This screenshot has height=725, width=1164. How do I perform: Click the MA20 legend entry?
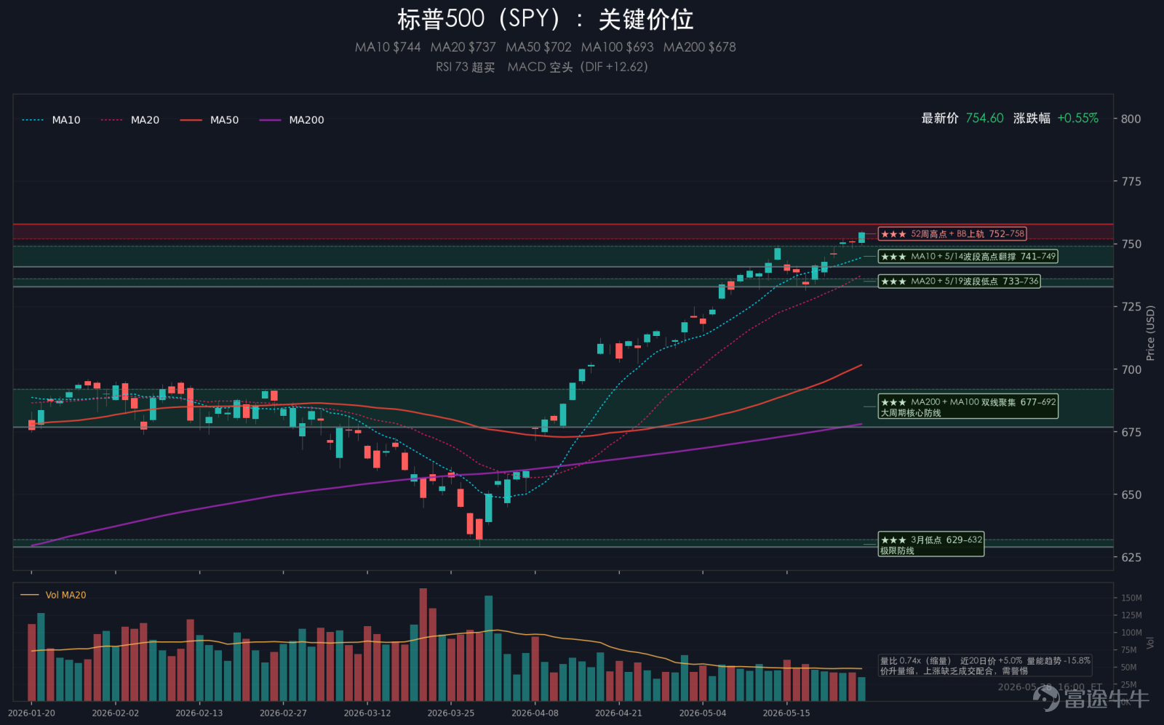click(x=130, y=120)
